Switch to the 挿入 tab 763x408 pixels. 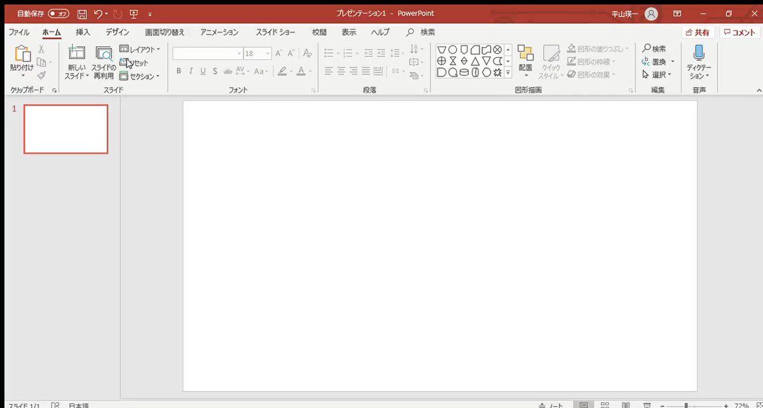point(83,32)
